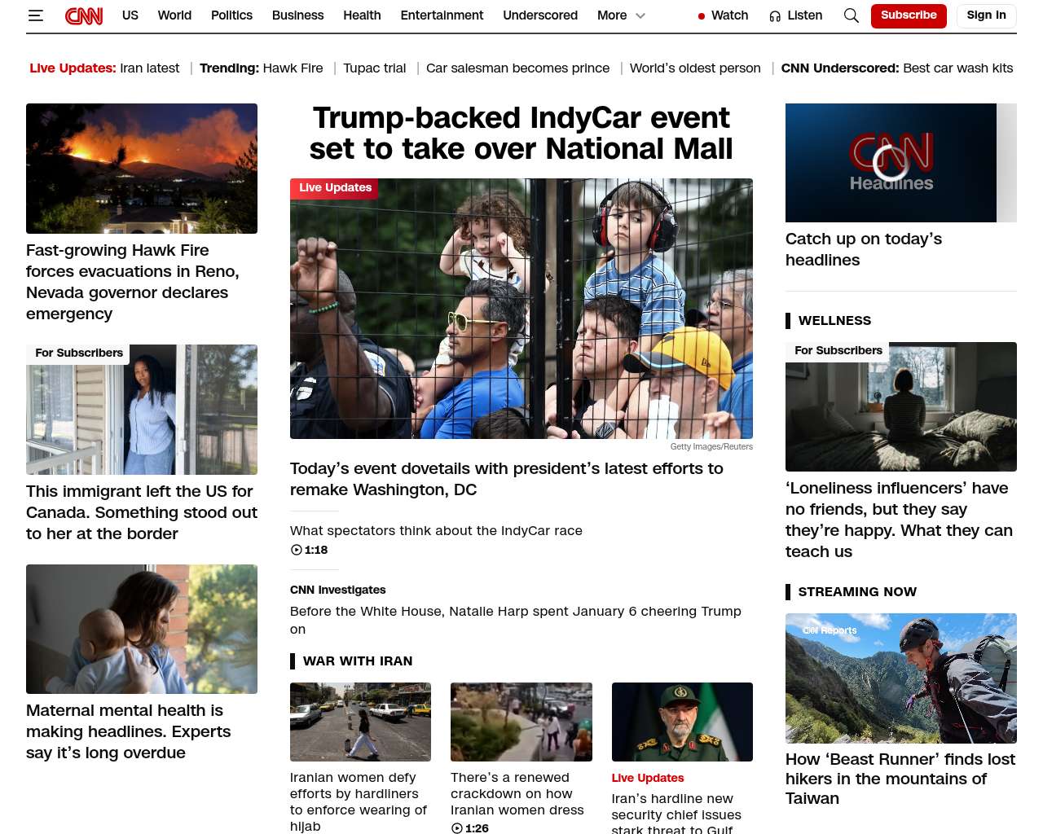
Task: Open the Iranian security chief photo
Action: point(682,722)
